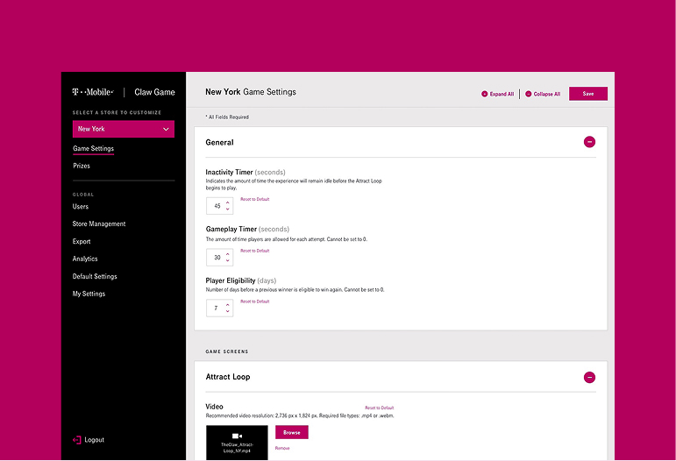Reset Attract Loop video to default
The width and height of the screenshot is (676, 461).
380,408
